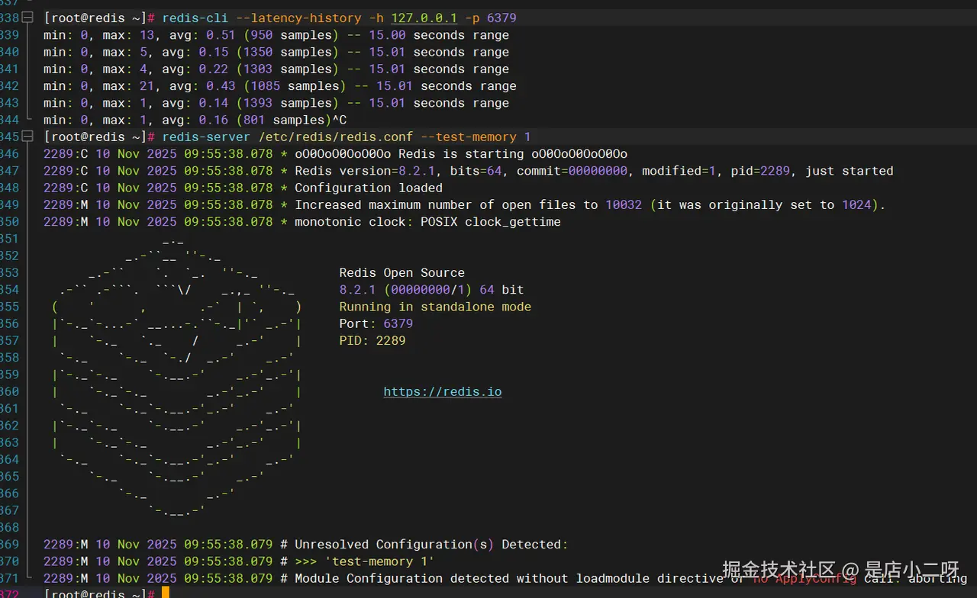Place cursor at the orange block on last prompt
The height and width of the screenshot is (598, 977).
click(x=166, y=593)
